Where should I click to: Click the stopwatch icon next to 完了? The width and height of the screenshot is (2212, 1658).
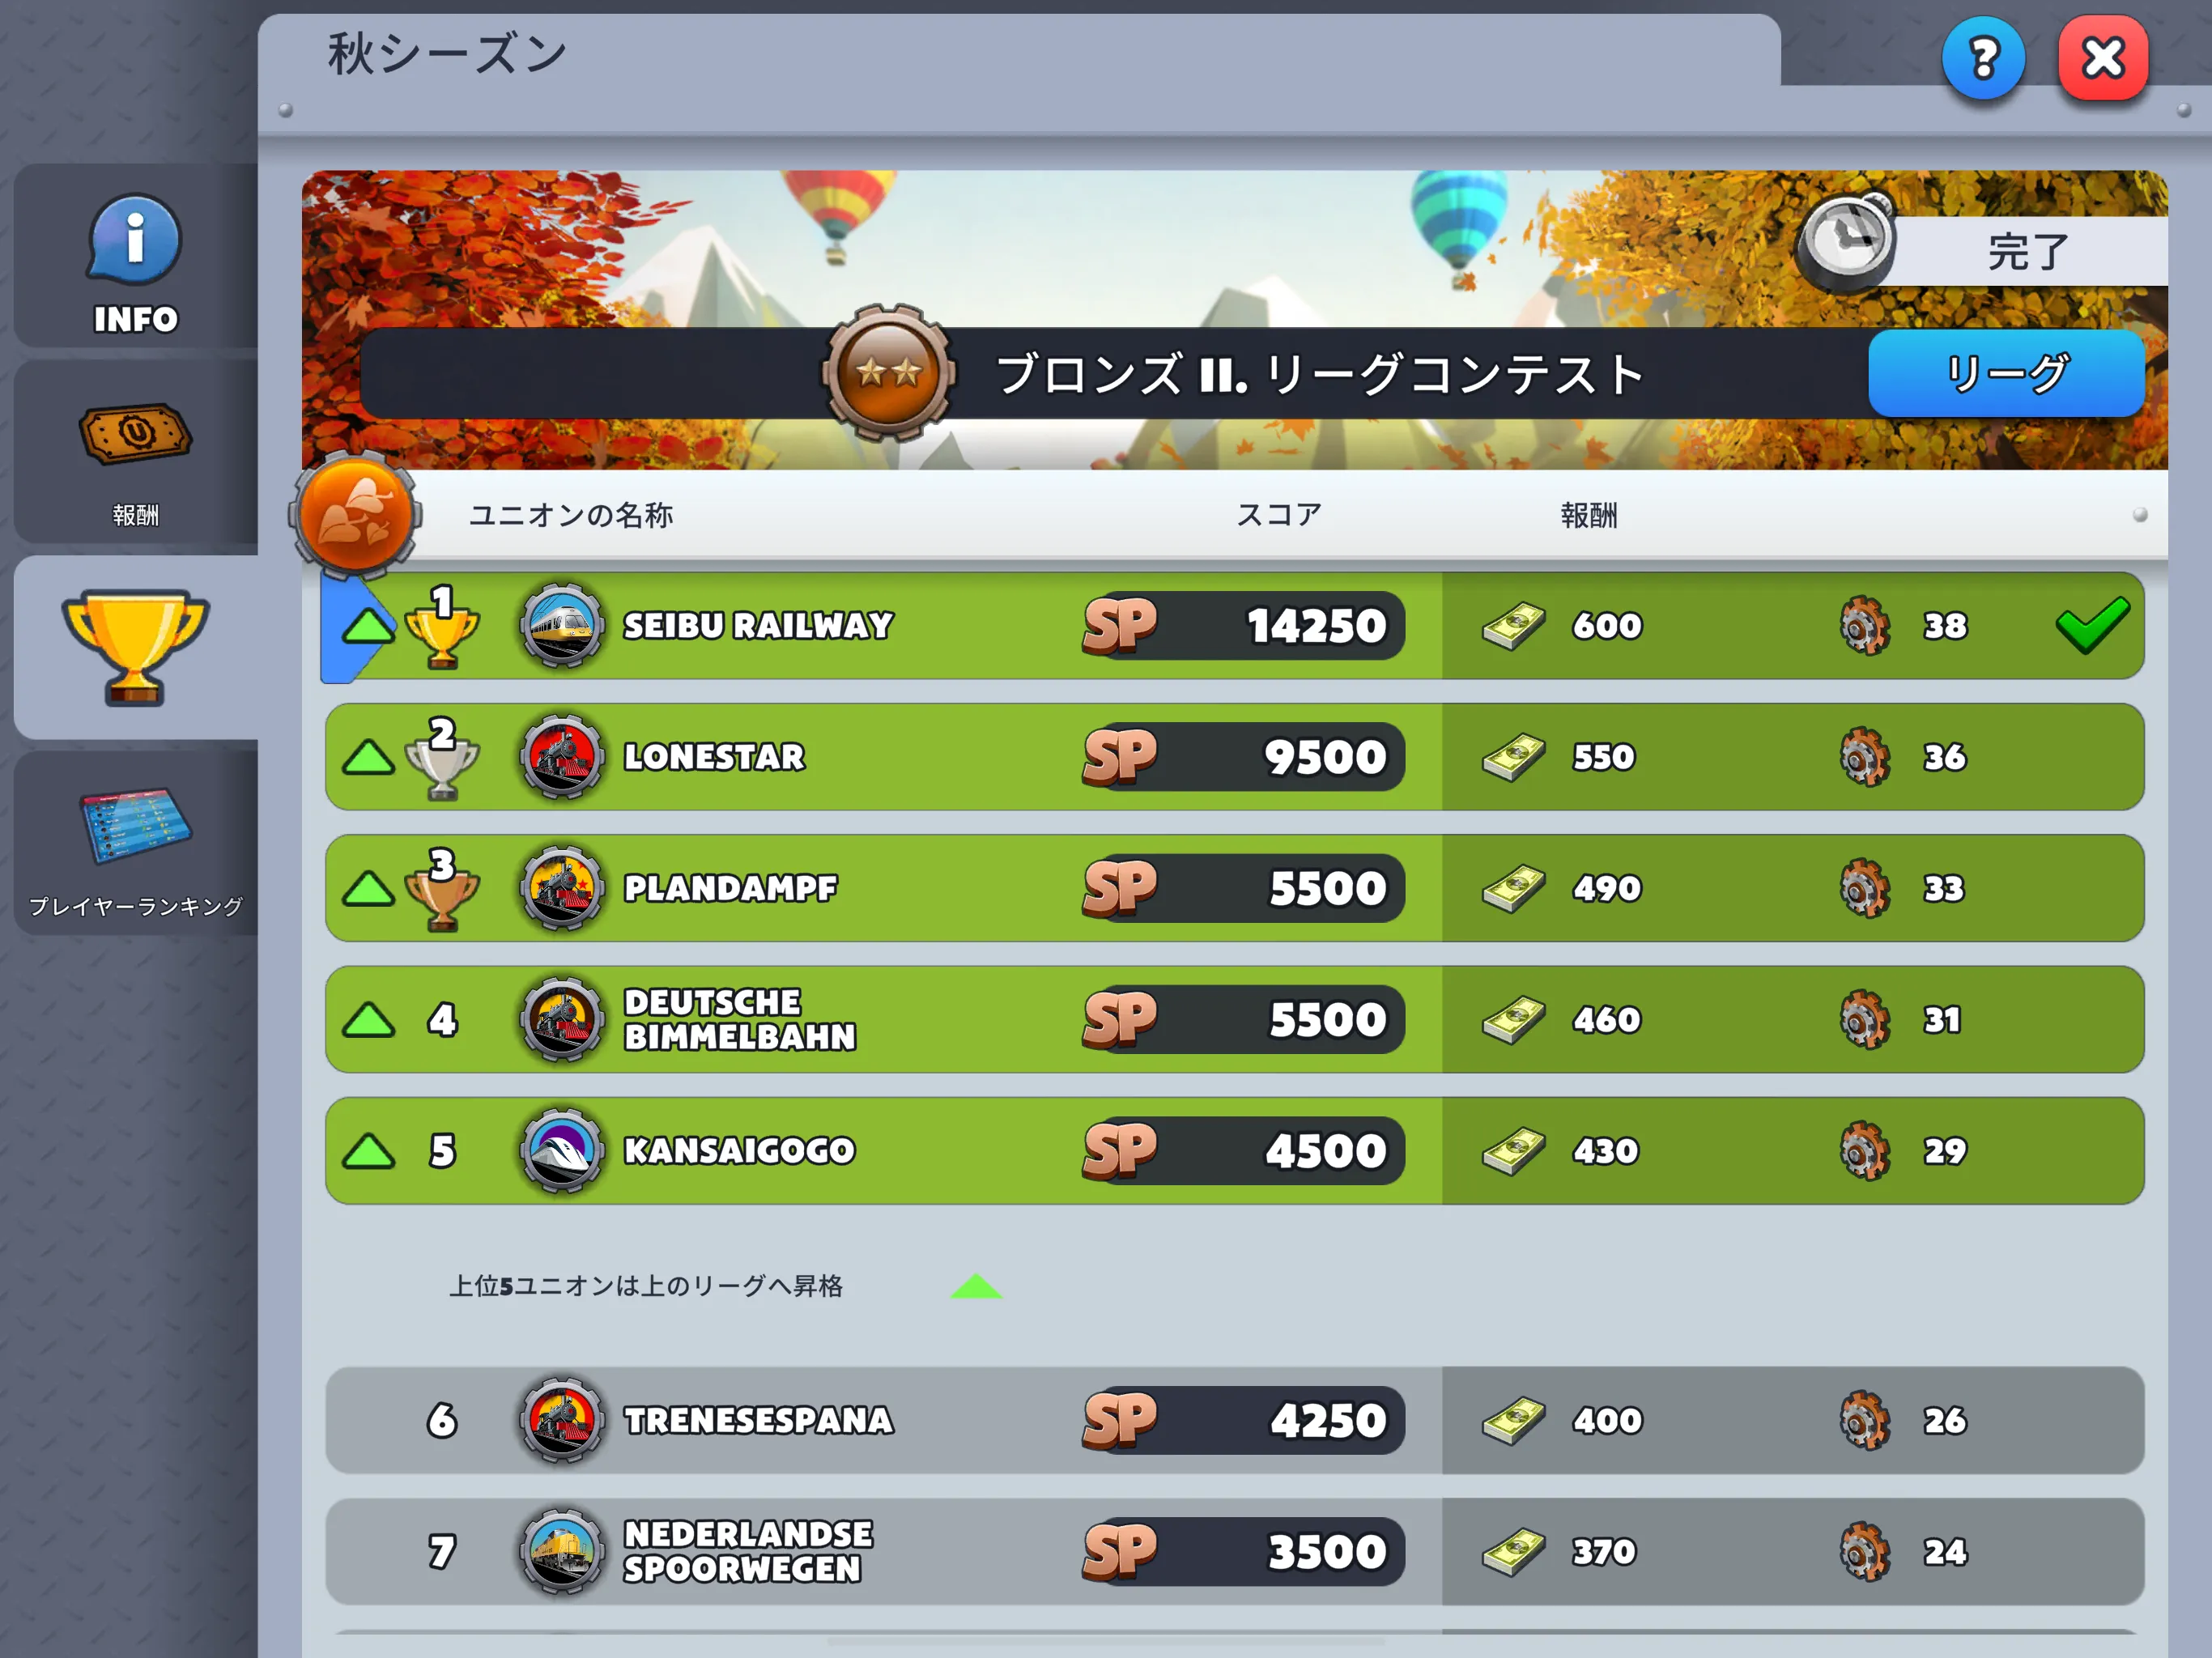tap(1846, 242)
